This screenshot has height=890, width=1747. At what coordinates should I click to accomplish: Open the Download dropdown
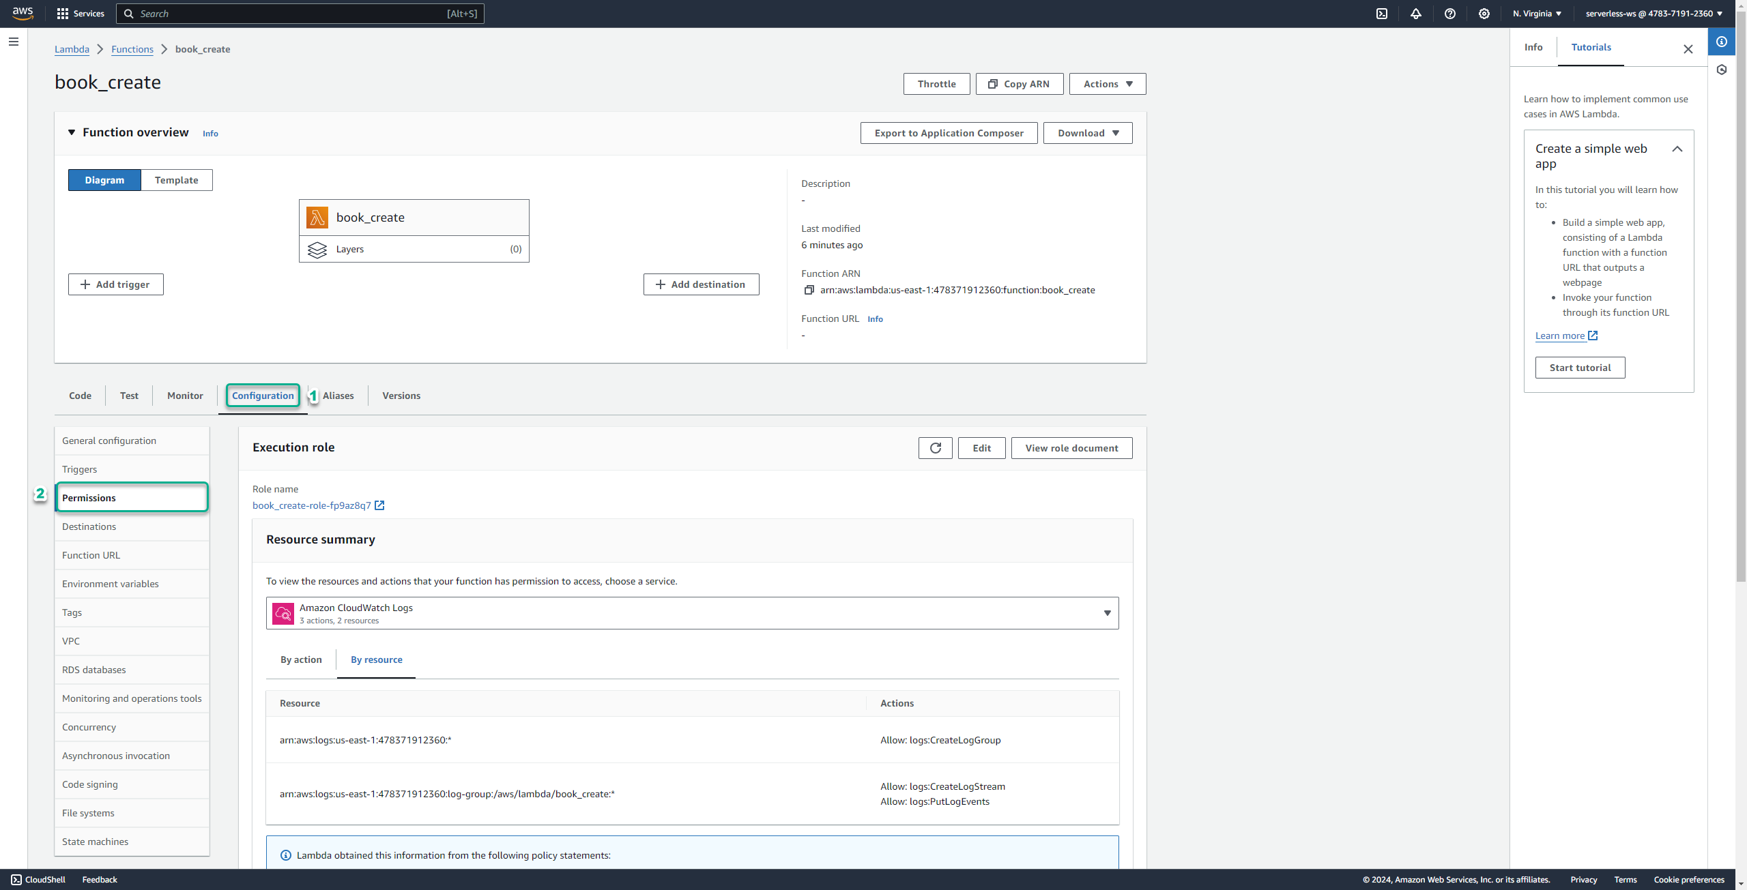click(1088, 133)
